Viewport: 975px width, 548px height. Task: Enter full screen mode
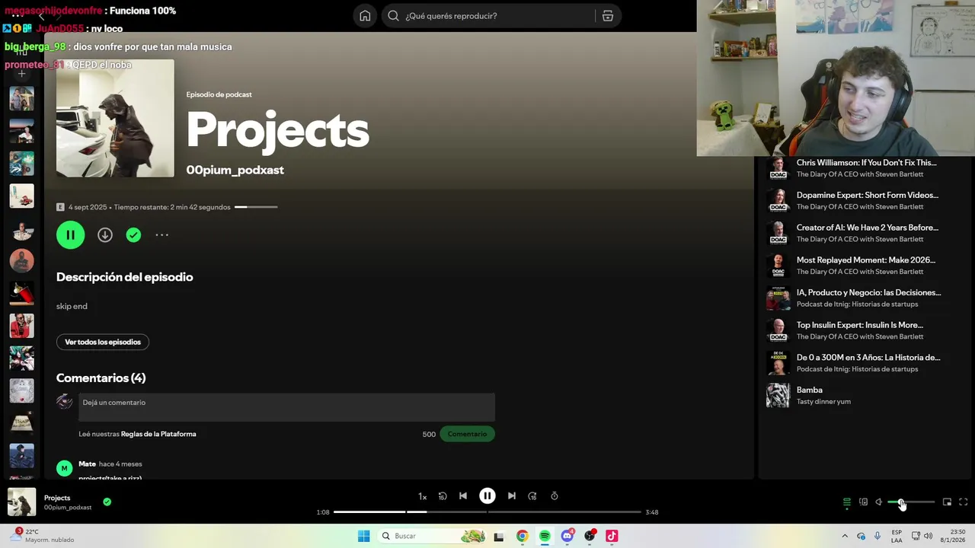(963, 502)
